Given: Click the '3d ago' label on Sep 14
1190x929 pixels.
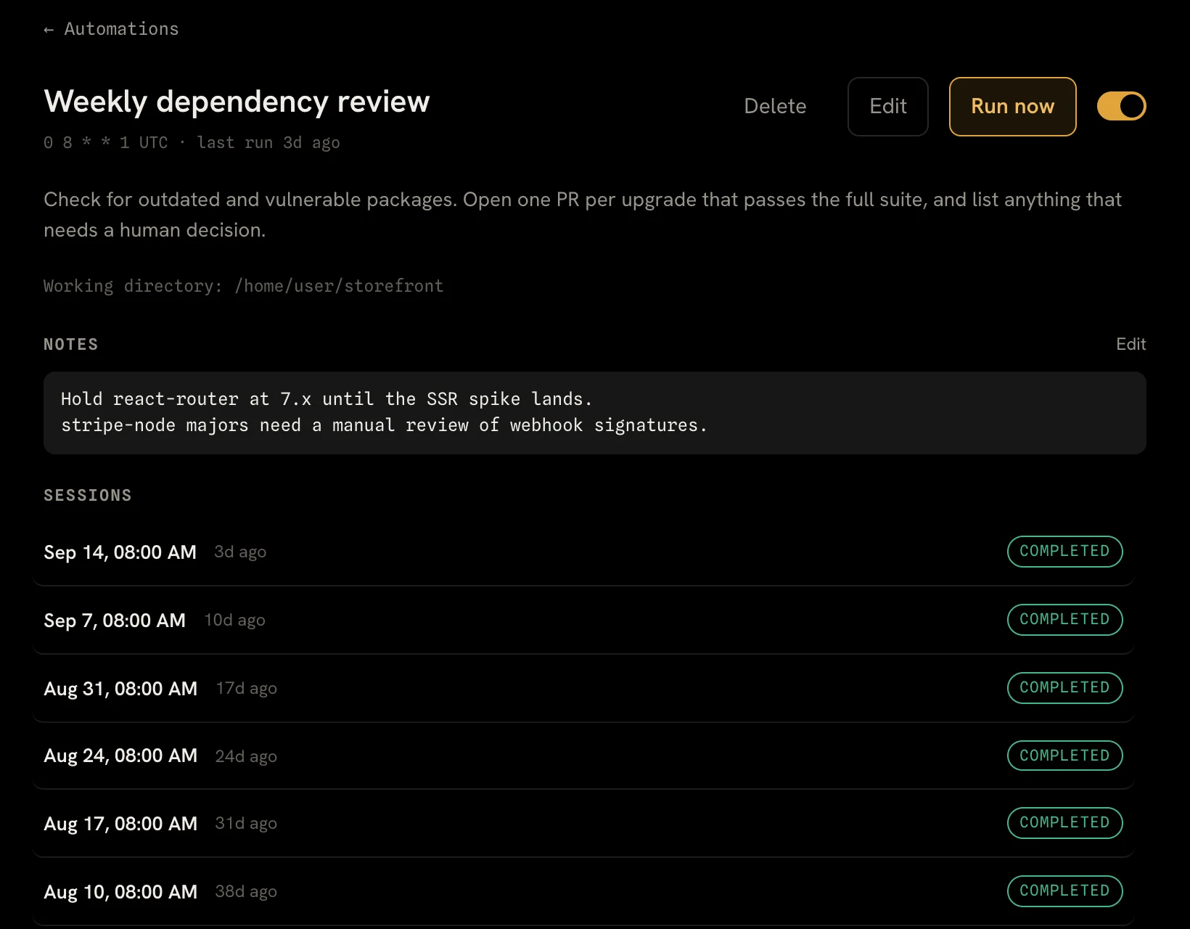Looking at the screenshot, I should [x=240, y=552].
